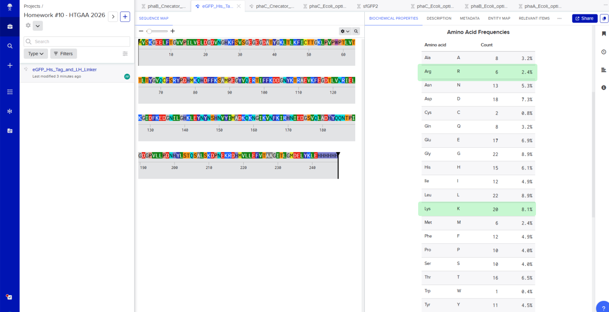609x312 pixels.
Task: Open sequence map settings gear dropdown
Action: (345, 31)
